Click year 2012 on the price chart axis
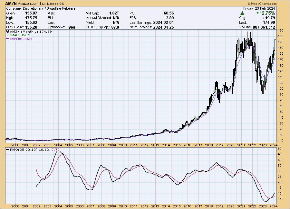Screen dimensions: 290x209 pos(144,145)
